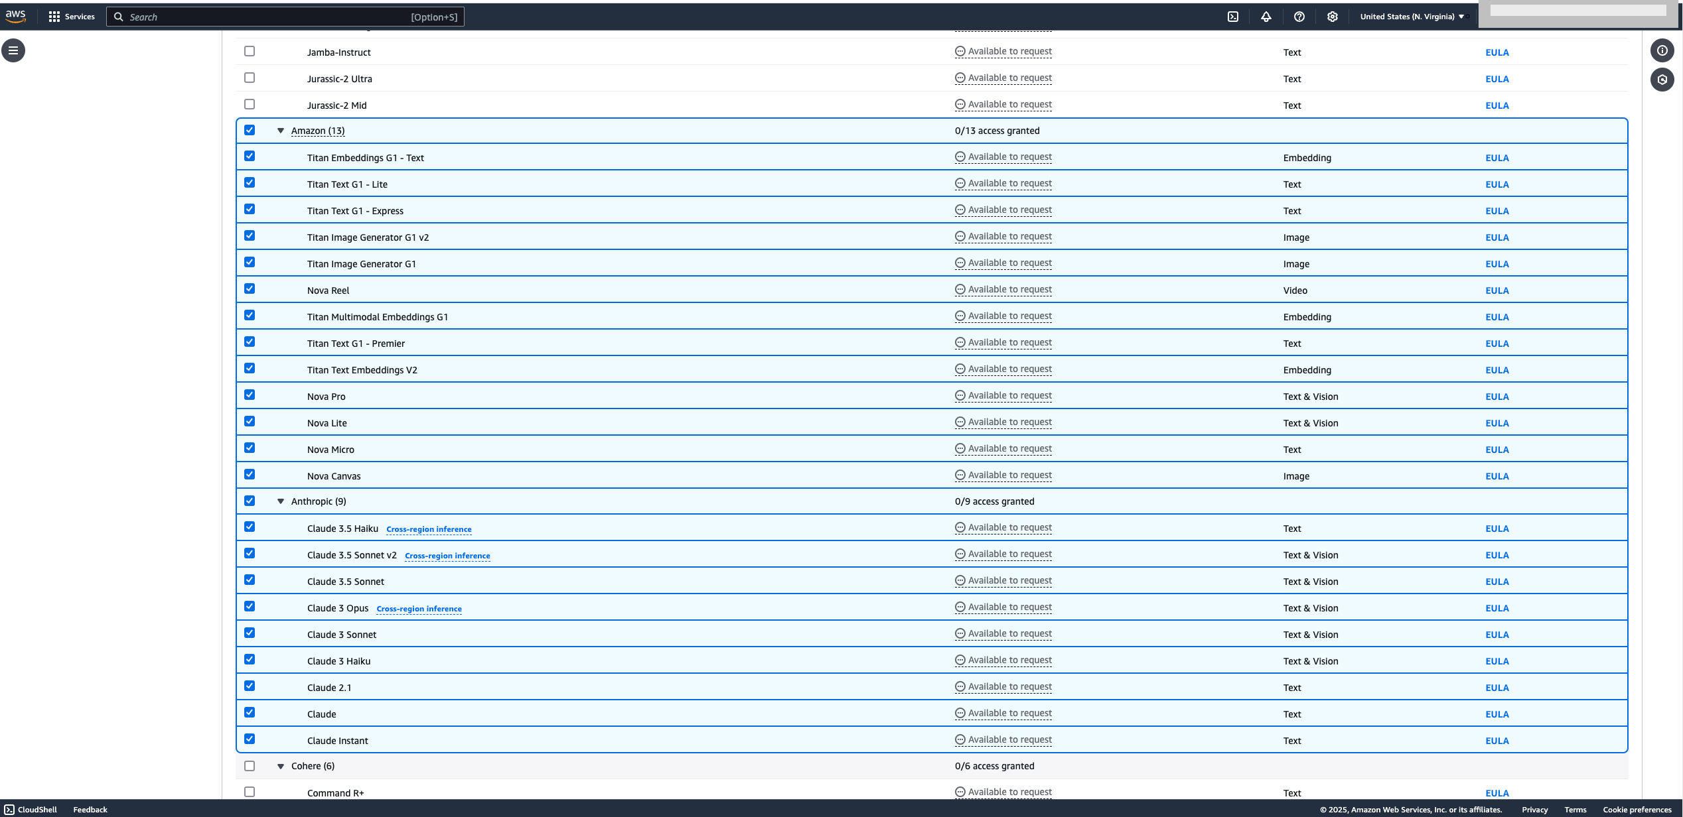Image resolution: width=1683 pixels, height=817 pixels.
Task: Open the EULA link for Claude 3 Opus
Action: (x=1497, y=608)
